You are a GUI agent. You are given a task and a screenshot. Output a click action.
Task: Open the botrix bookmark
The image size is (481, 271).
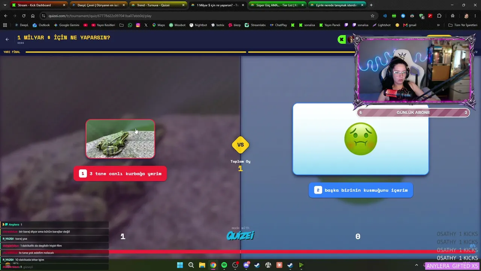218,25
